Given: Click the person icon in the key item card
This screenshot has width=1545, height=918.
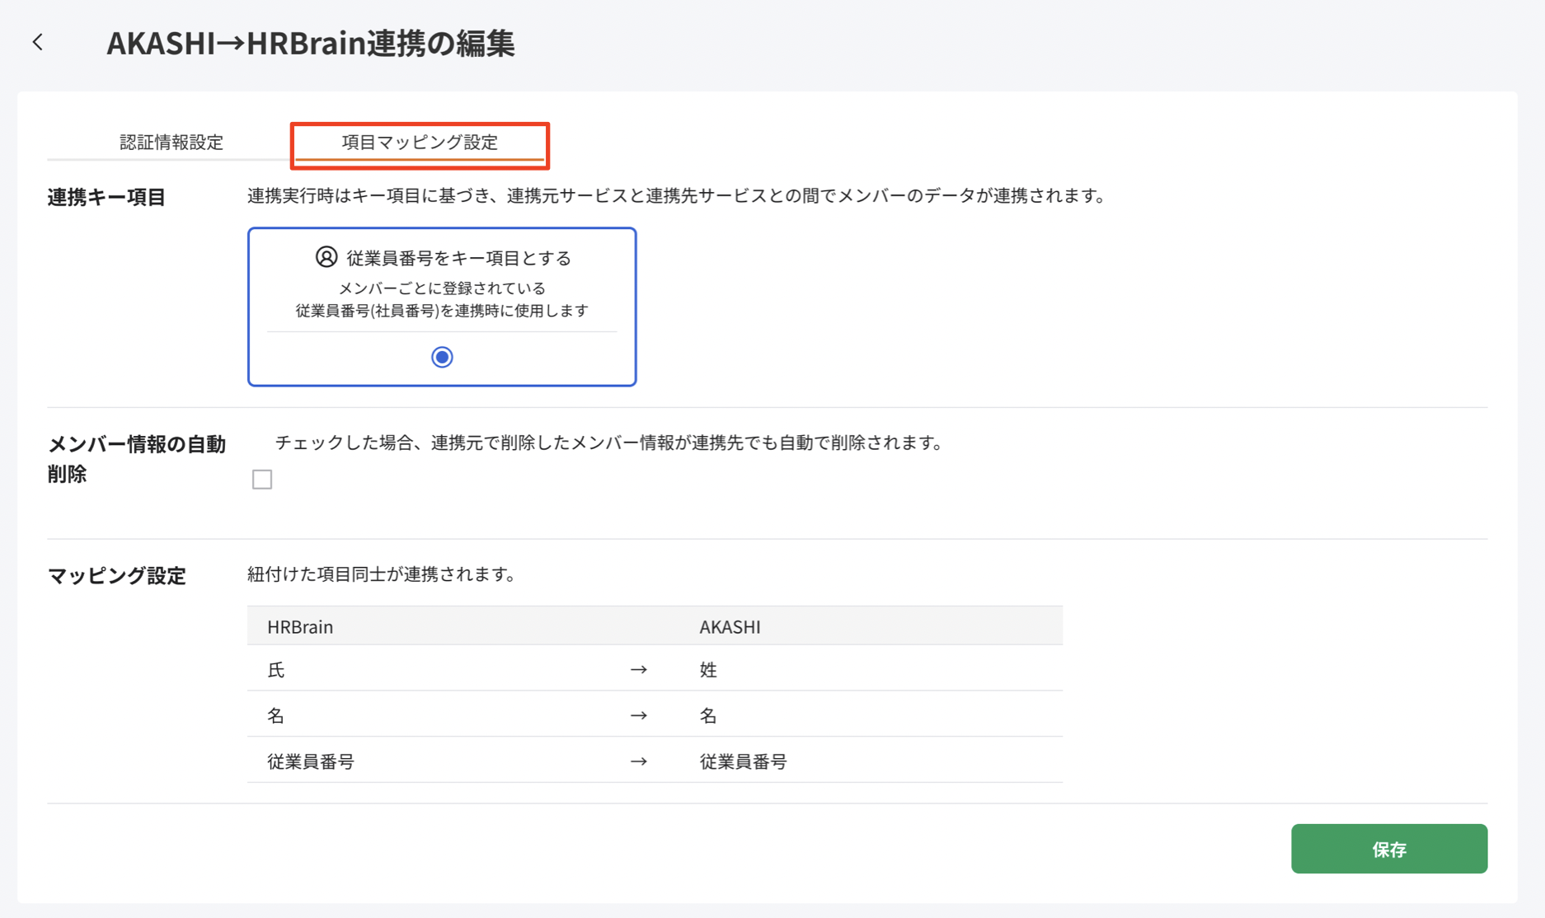Looking at the screenshot, I should pos(326,257).
